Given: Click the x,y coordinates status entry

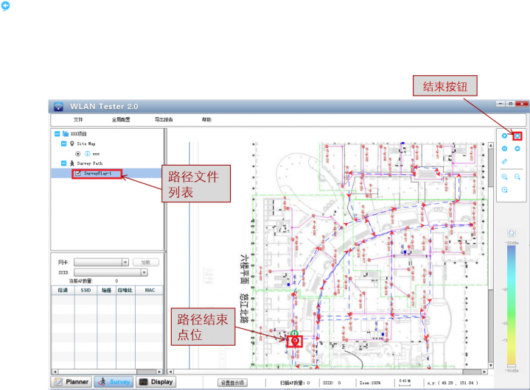Looking at the screenshot, I should click(453, 383).
